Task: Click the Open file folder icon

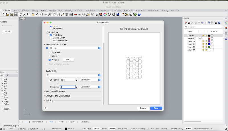Action: pyautogui.click(x=7, y=14)
